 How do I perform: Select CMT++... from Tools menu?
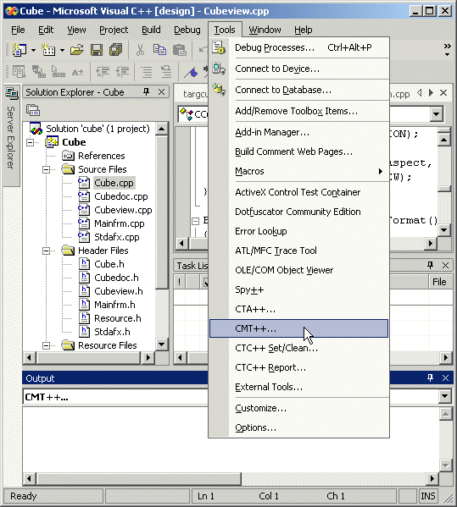298,328
